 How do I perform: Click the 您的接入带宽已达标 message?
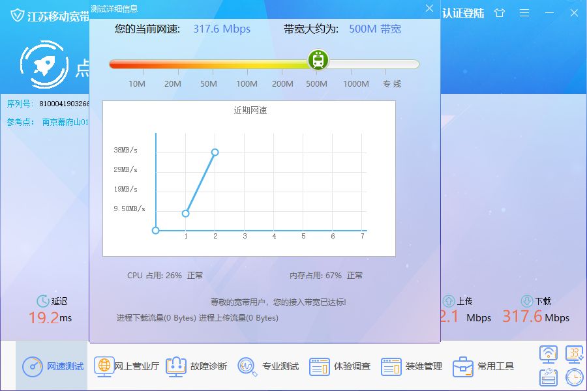(x=278, y=302)
